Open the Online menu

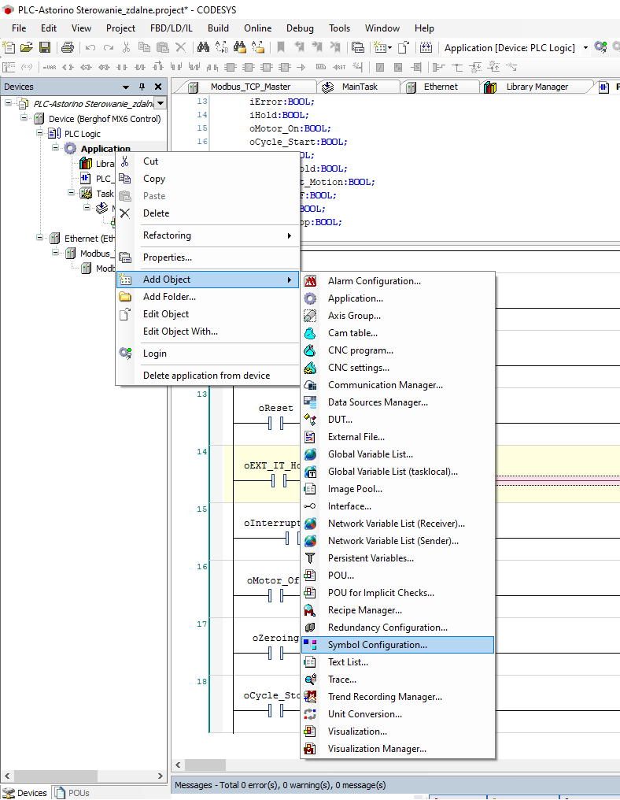[257, 28]
